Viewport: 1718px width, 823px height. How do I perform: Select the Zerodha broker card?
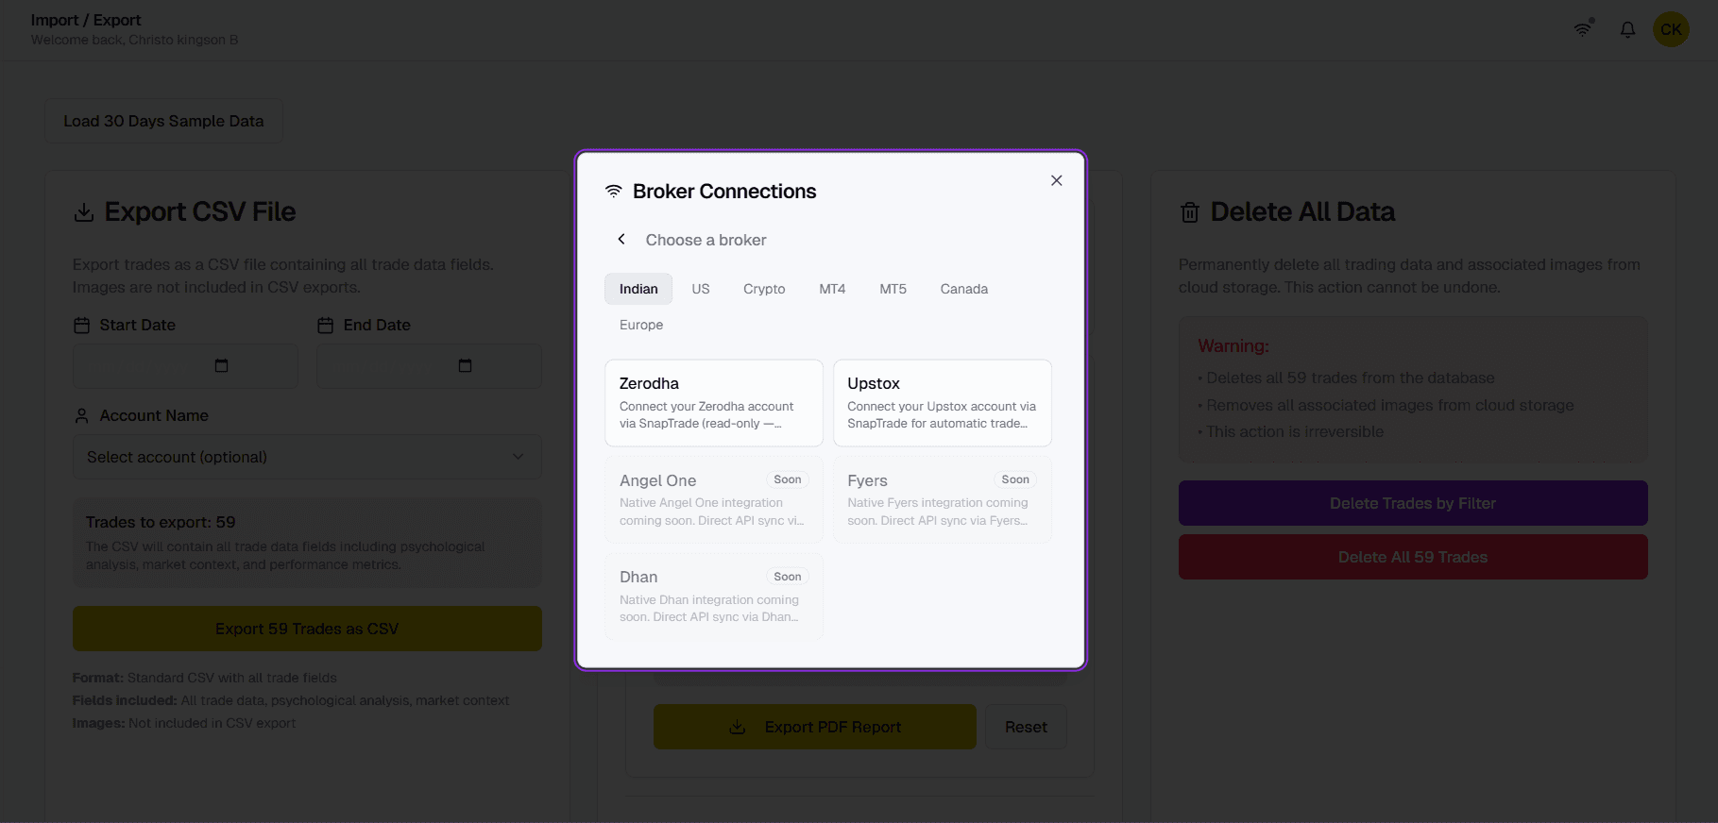(x=713, y=402)
